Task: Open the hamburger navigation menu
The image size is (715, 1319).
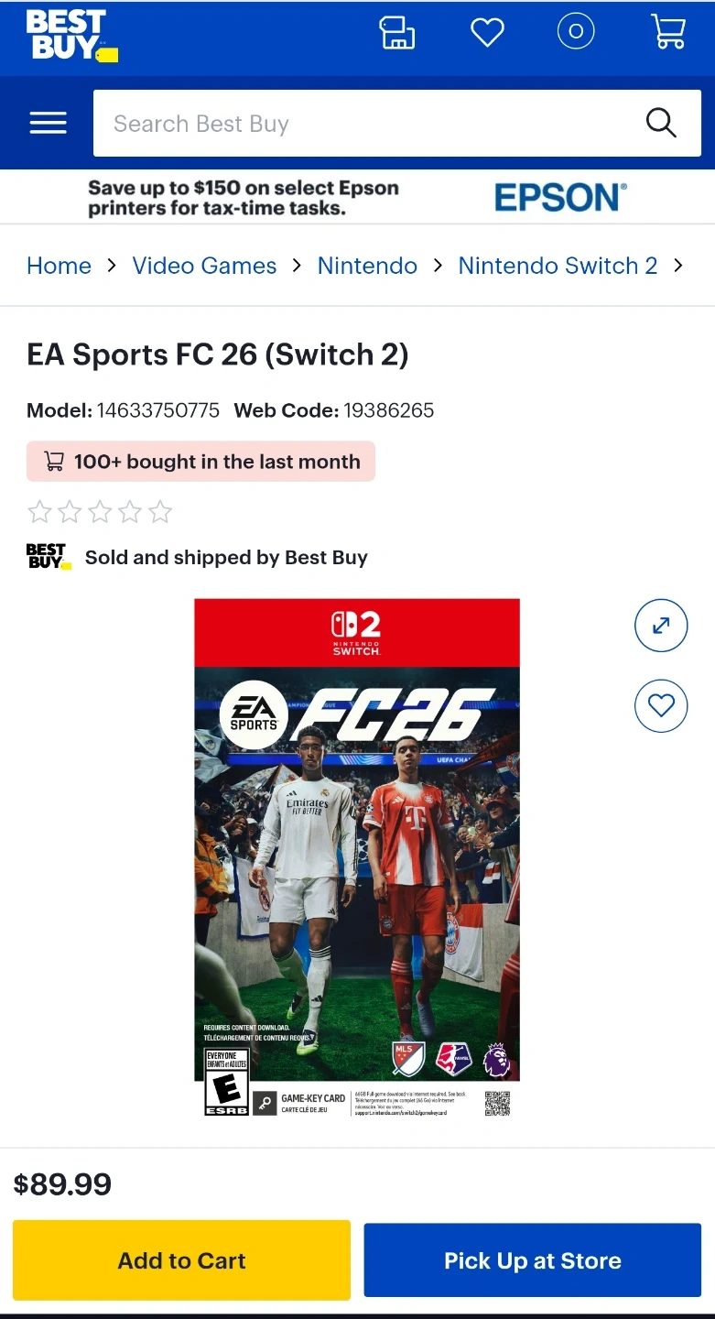Action: [x=48, y=123]
